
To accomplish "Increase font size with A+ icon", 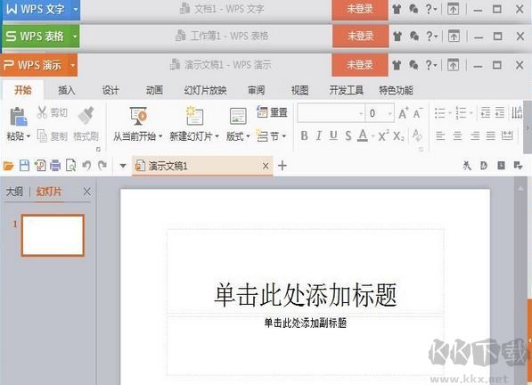I will tap(404, 113).
